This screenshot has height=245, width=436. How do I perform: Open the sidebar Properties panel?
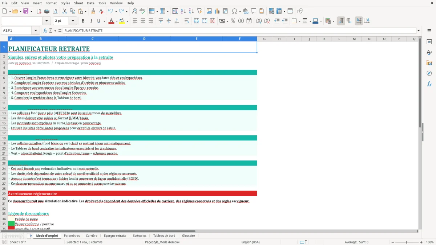click(429, 42)
